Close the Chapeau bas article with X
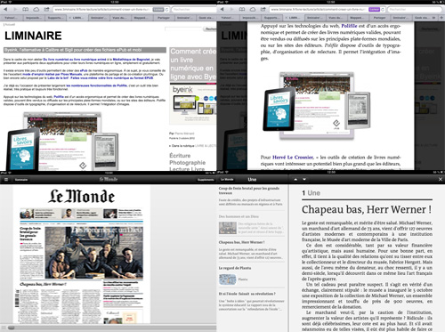The width and height of the screenshot is (445, 332). click(441, 179)
